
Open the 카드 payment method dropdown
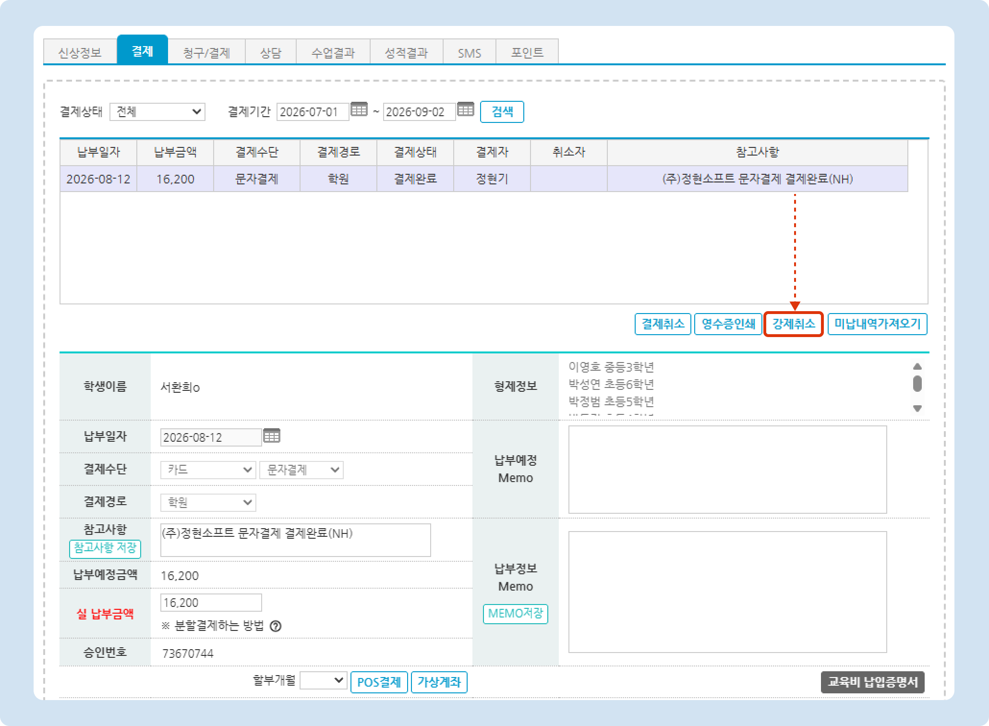(x=208, y=470)
